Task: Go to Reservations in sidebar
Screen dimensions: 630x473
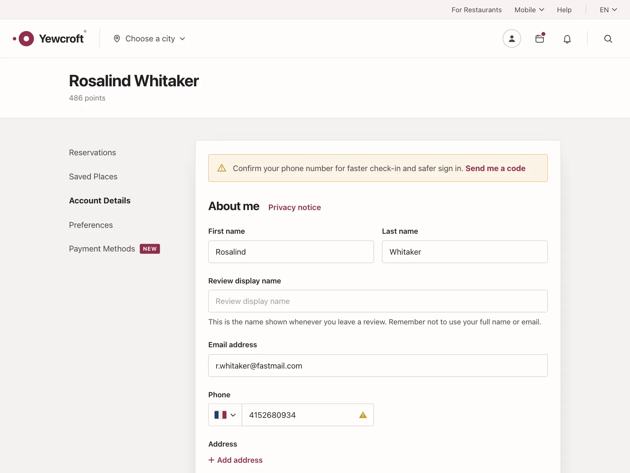Action: pyautogui.click(x=93, y=153)
